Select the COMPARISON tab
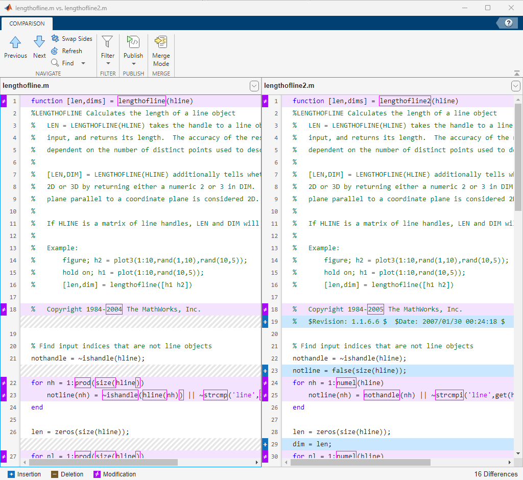 (x=27, y=23)
